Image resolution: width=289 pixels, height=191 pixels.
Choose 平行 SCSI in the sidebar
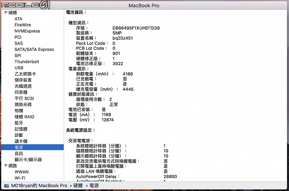tap(24, 99)
